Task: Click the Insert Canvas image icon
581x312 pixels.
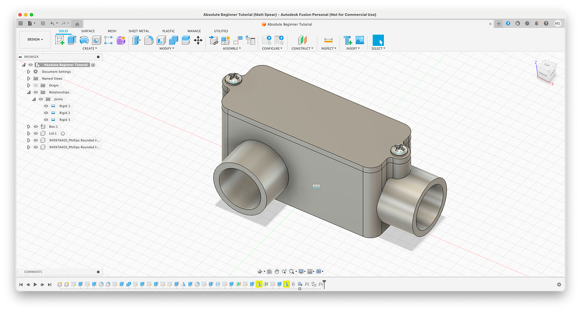Action: pos(360,40)
